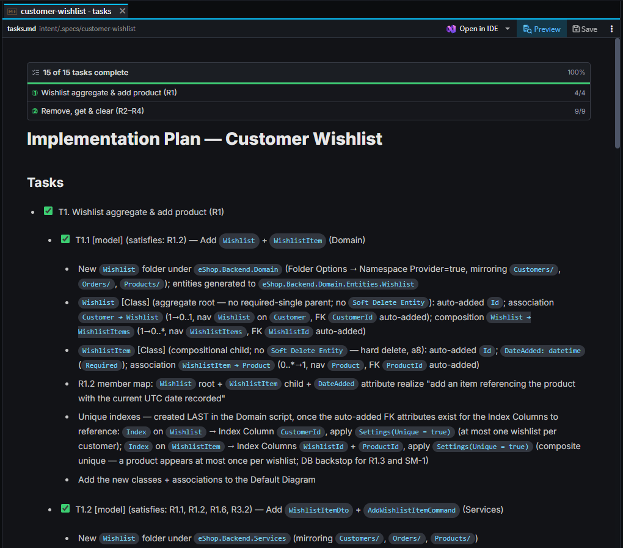The height and width of the screenshot is (548, 623).
Task: Click the Tasks heading
Action: 45,183
